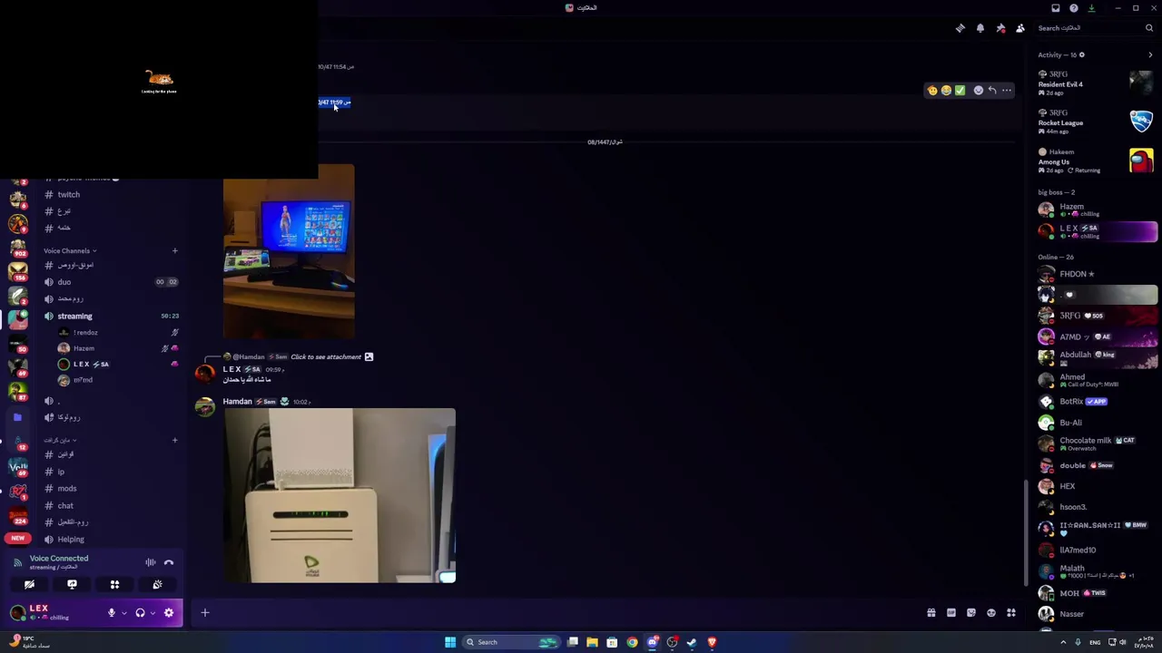Open the Resident Evil 4 activity card
This screenshot has width=1162, height=653.
point(1097,83)
